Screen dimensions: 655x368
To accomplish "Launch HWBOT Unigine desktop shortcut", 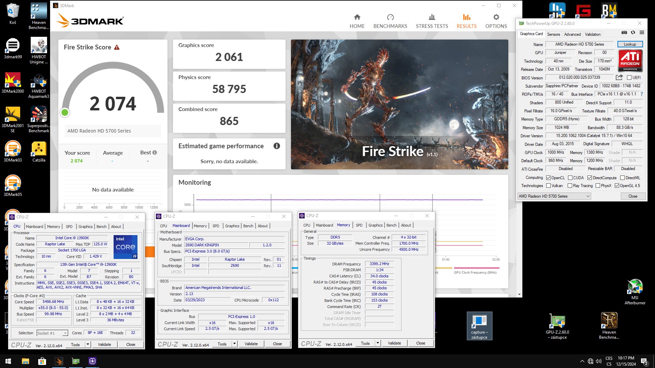I will pos(39,50).
